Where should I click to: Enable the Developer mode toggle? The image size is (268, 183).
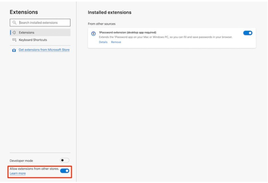tap(65, 160)
